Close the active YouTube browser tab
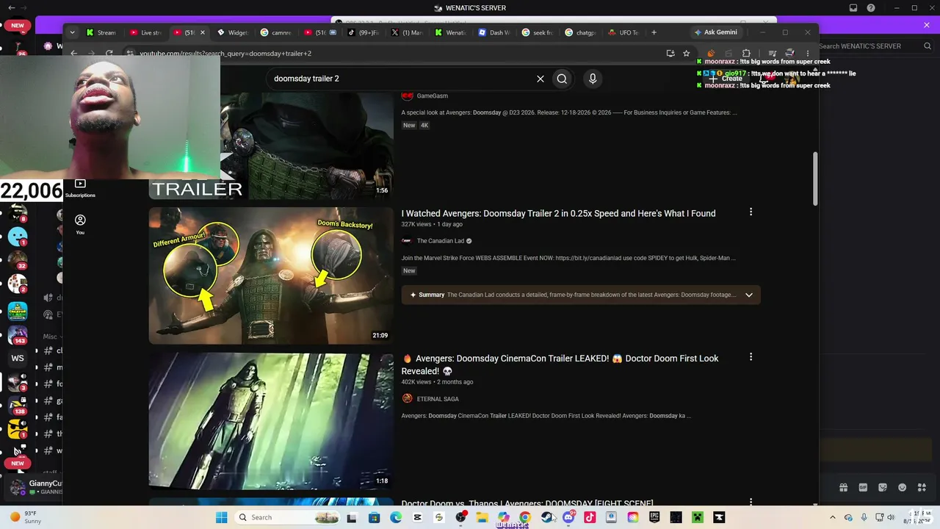 (203, 32)
